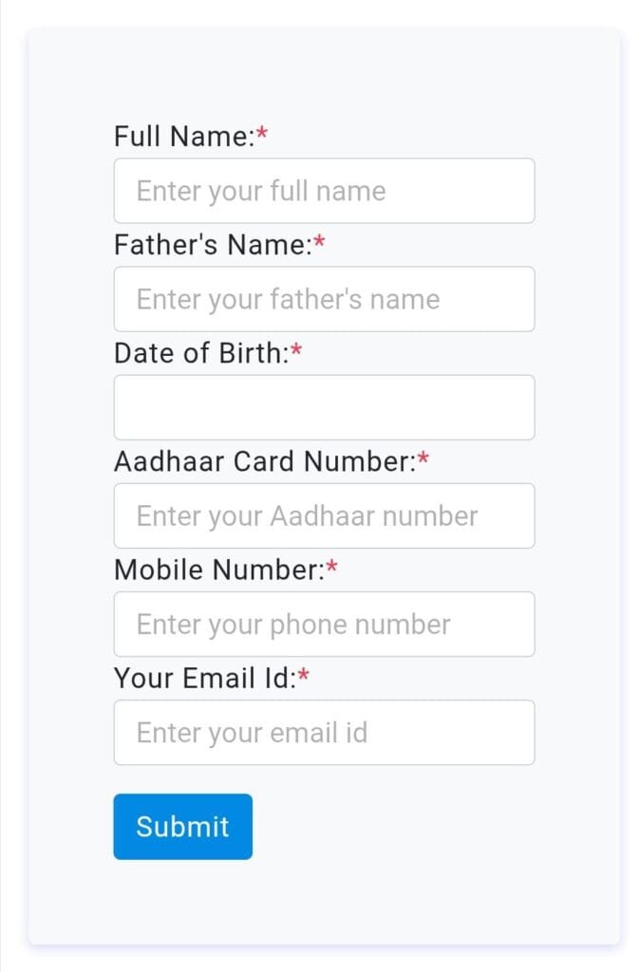Click the Full Name input field

click(324, 191)
